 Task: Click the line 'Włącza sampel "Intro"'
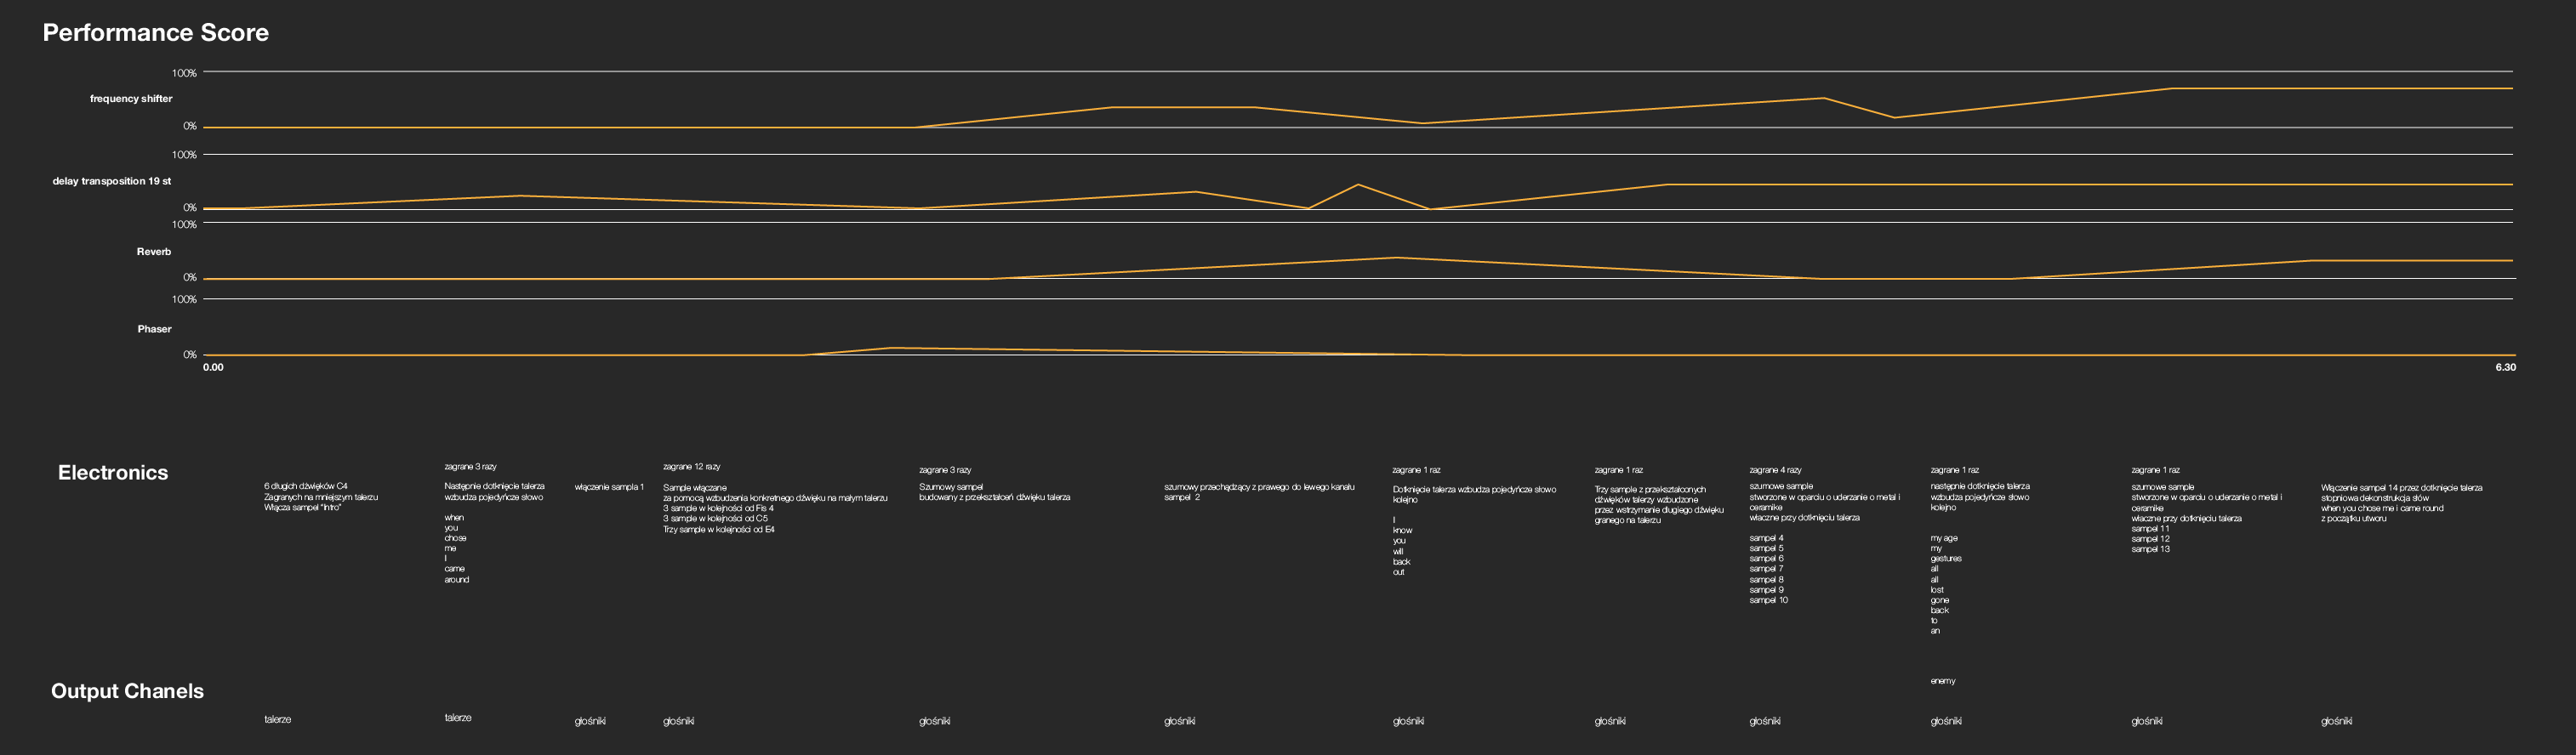click(x=303, y=507)
